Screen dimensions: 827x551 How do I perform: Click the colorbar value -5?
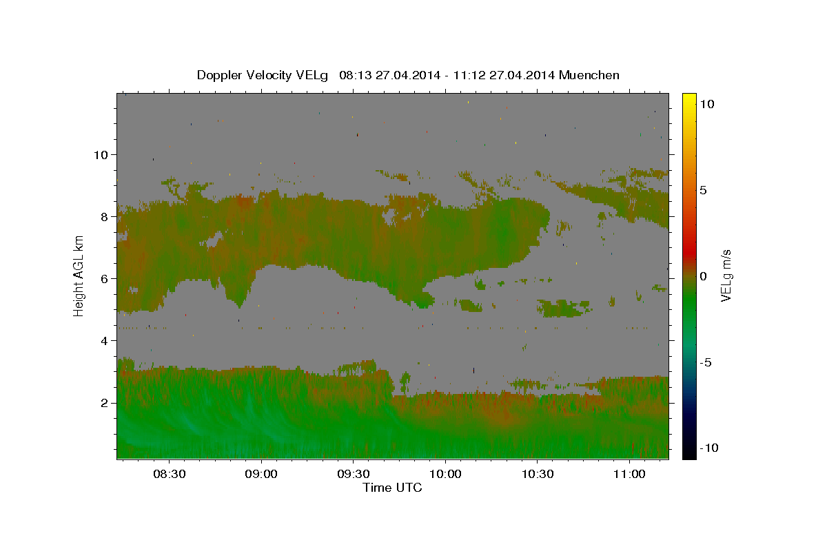706,362
